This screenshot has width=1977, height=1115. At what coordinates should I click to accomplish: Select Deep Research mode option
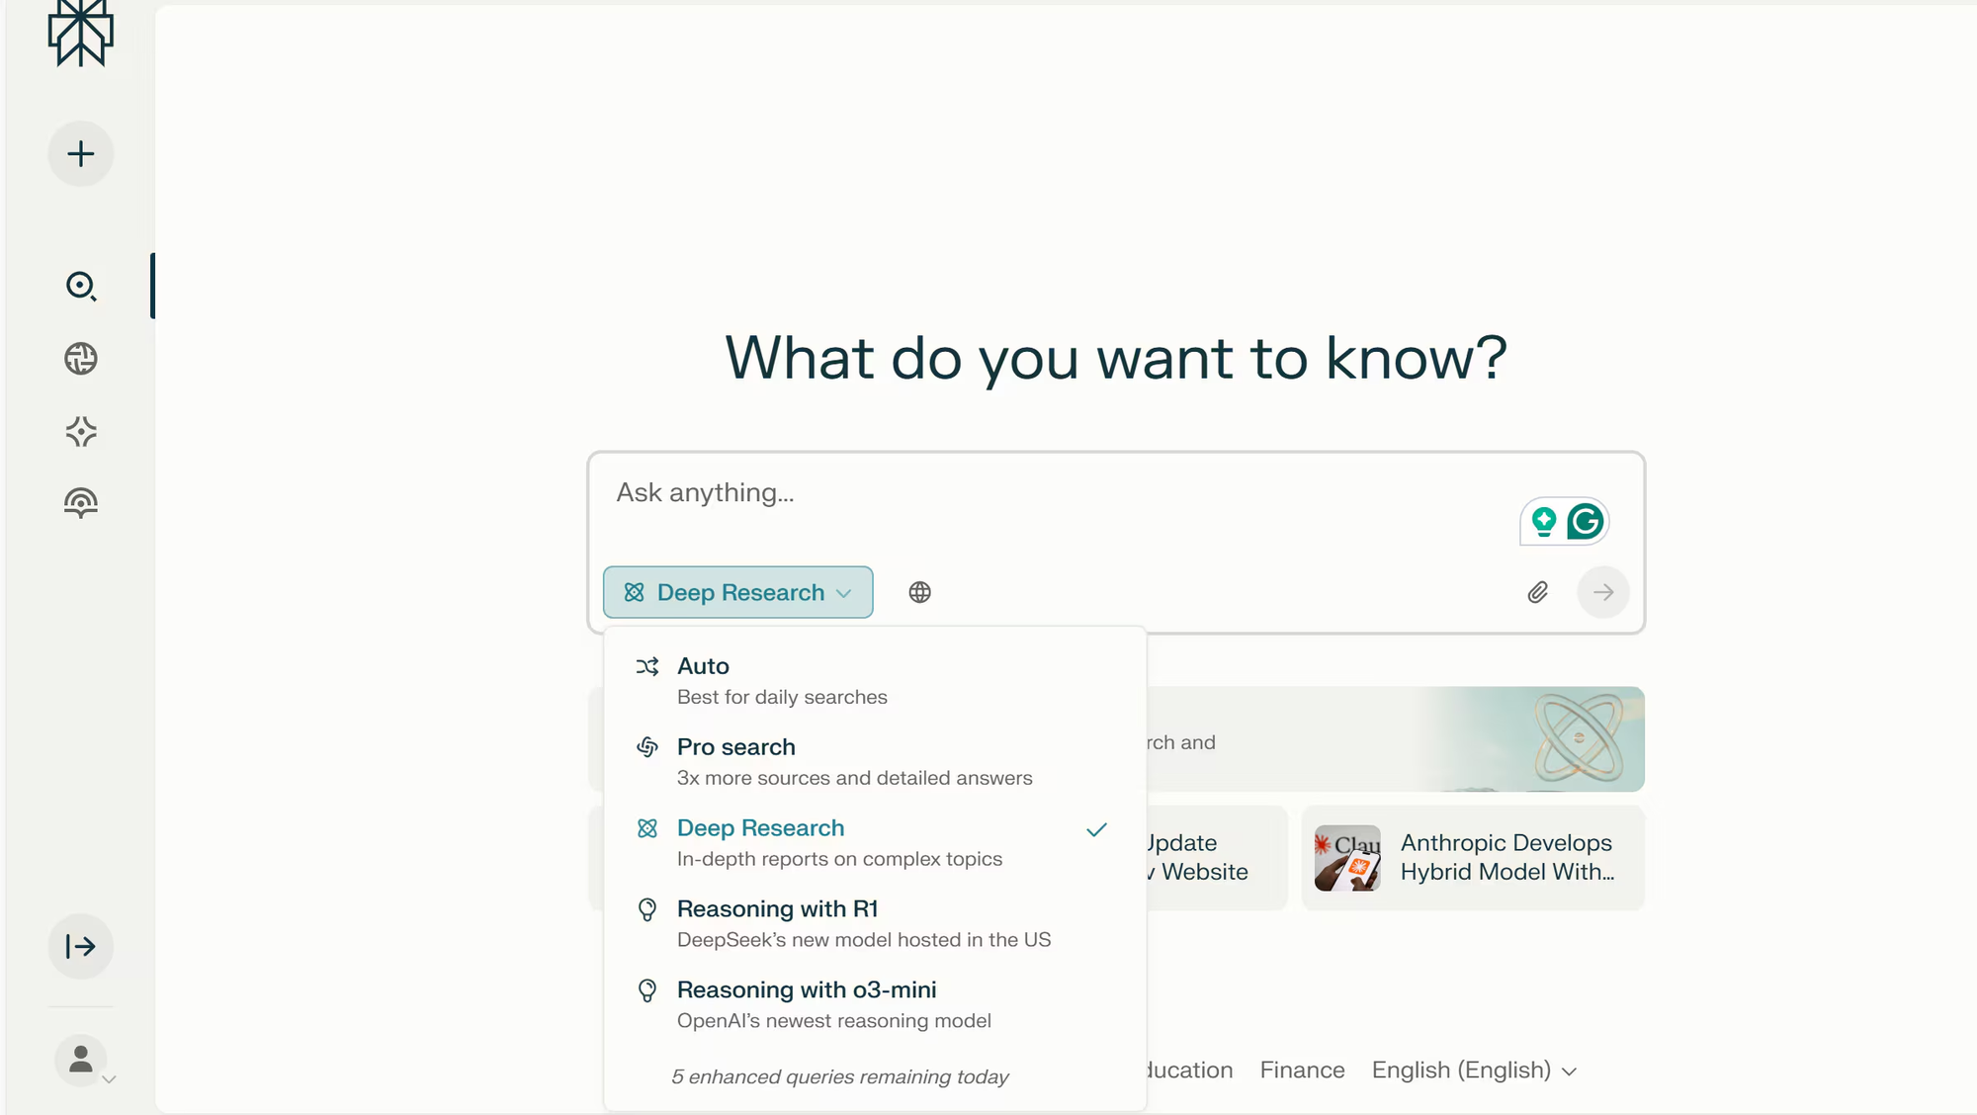875,843
